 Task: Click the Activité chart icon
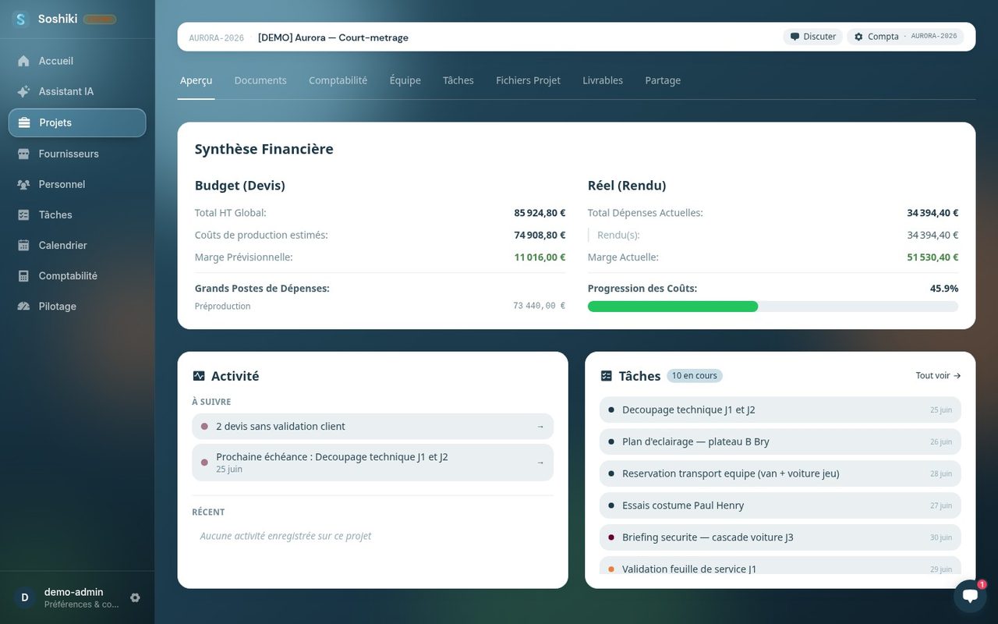(x=199, y=376)
